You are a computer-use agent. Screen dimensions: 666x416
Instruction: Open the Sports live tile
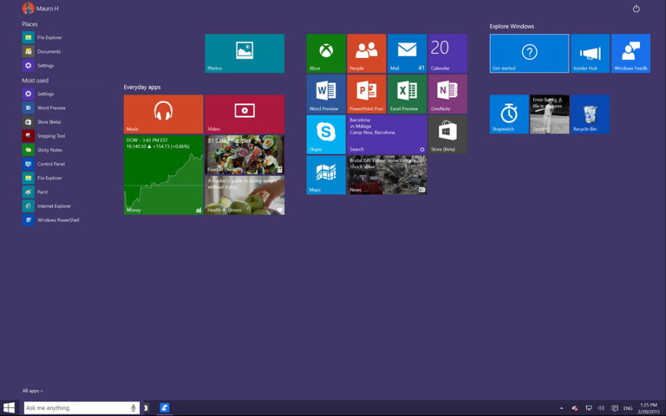click(x=550, y=115)
